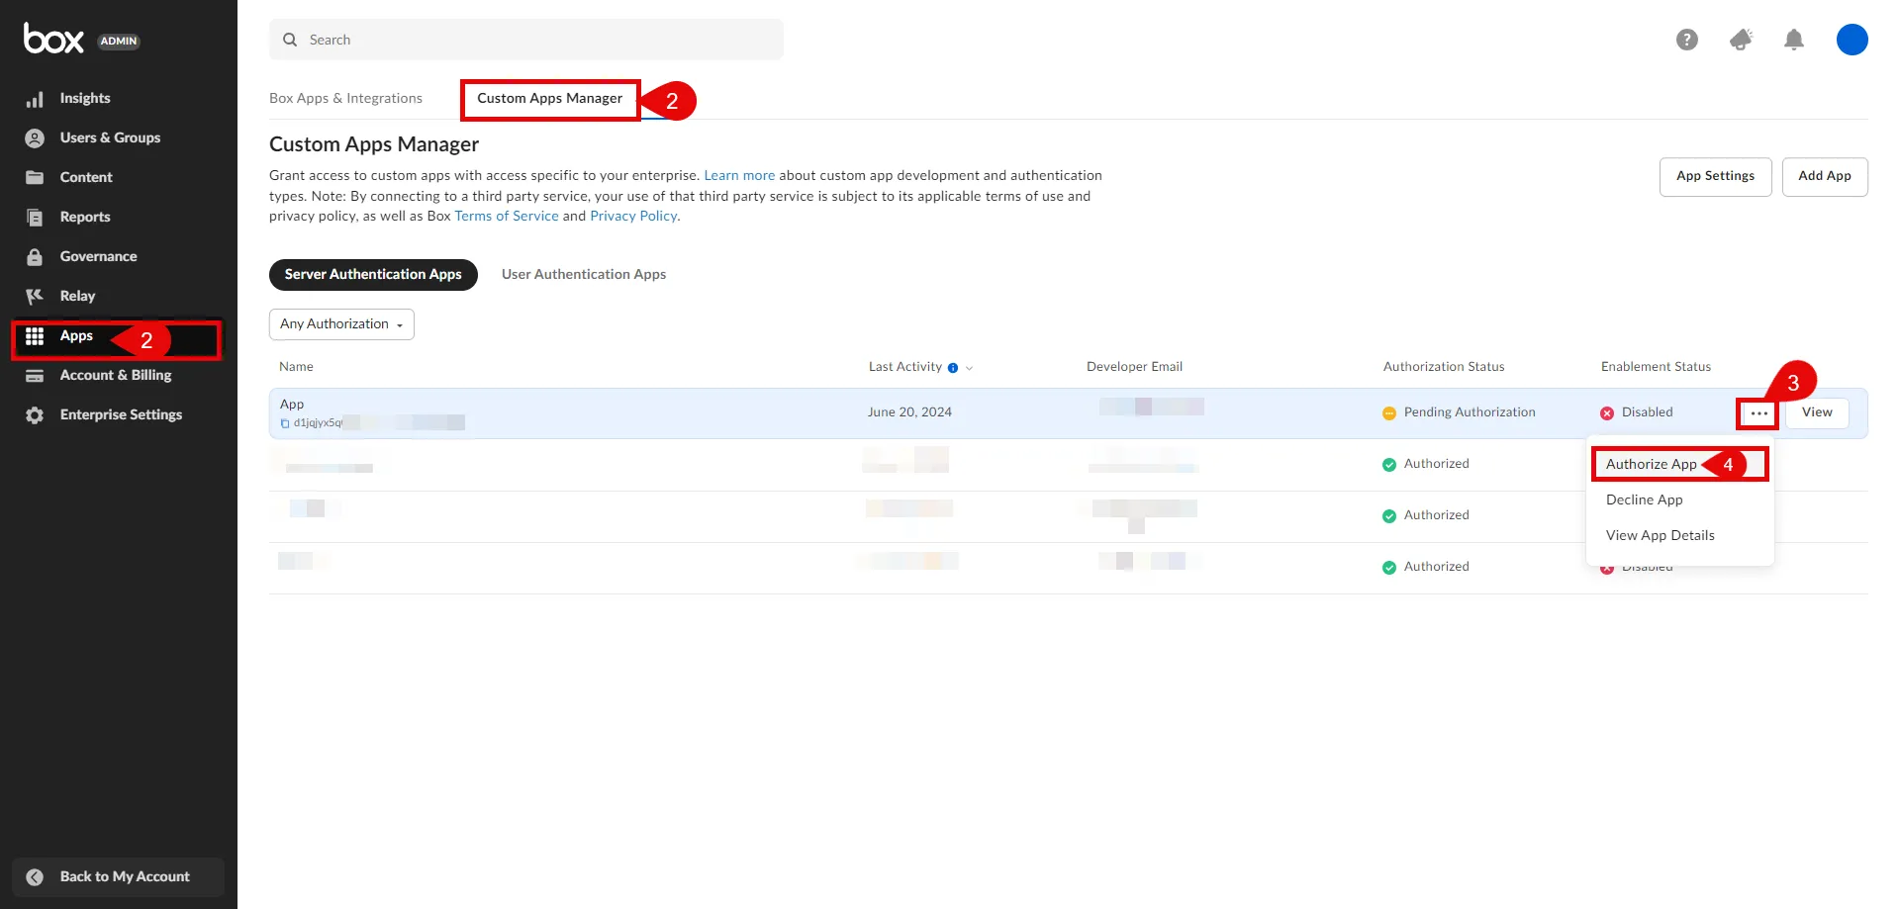The height and width of the screenshot is (909, 1900).
Task: Show info tooltip on Last Activity column
Action: coord(953,367)
